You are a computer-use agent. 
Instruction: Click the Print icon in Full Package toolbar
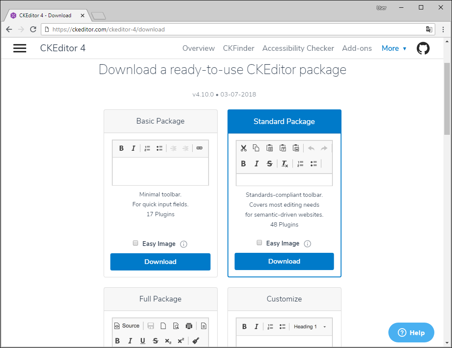point(189,326)
